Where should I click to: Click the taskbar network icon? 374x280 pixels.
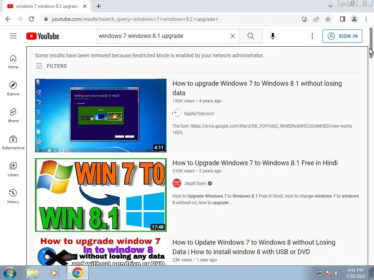click(x=319, y=273)
